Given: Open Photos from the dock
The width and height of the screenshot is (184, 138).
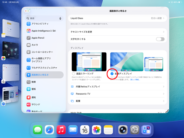Looking at the screenshot, I should 96,130.
